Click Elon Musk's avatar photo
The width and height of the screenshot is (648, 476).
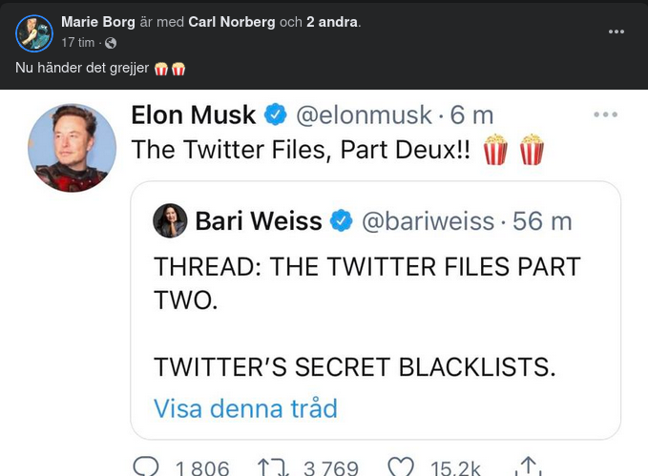[72, 148]
